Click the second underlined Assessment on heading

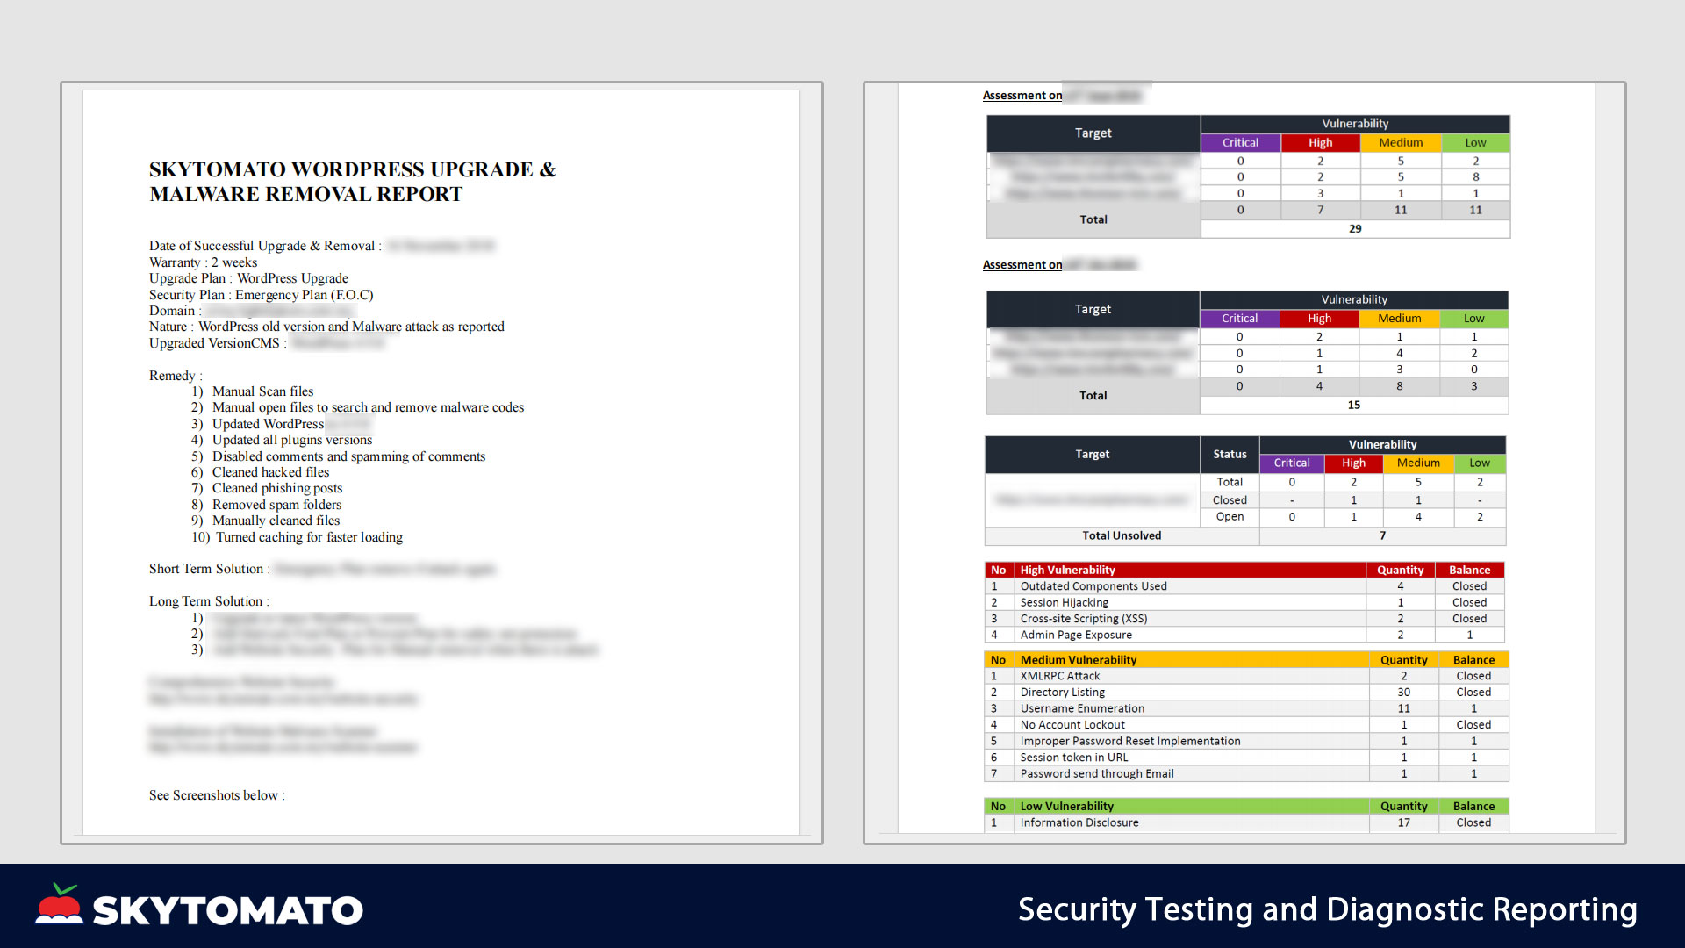pyautogui.click(x=1022, y=265)
